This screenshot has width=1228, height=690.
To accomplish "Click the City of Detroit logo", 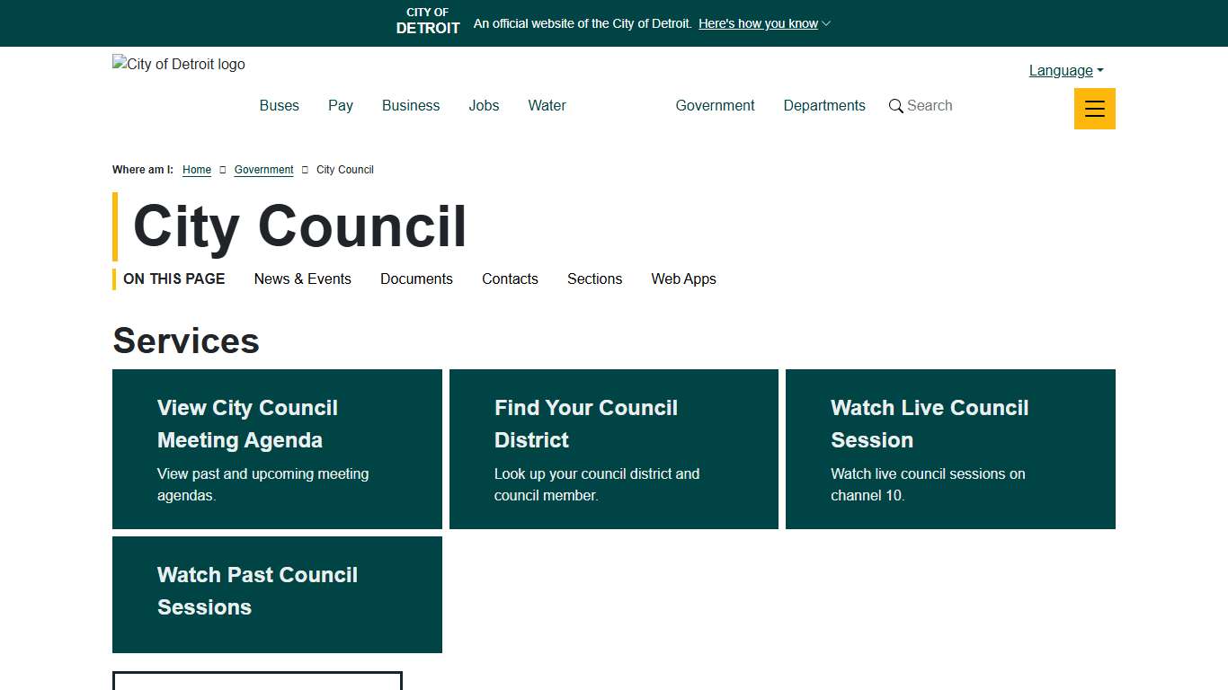I will click(178, 64).
